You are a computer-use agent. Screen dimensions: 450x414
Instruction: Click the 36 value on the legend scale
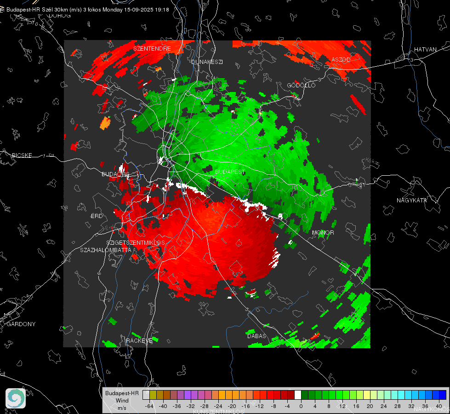(425, 406)
